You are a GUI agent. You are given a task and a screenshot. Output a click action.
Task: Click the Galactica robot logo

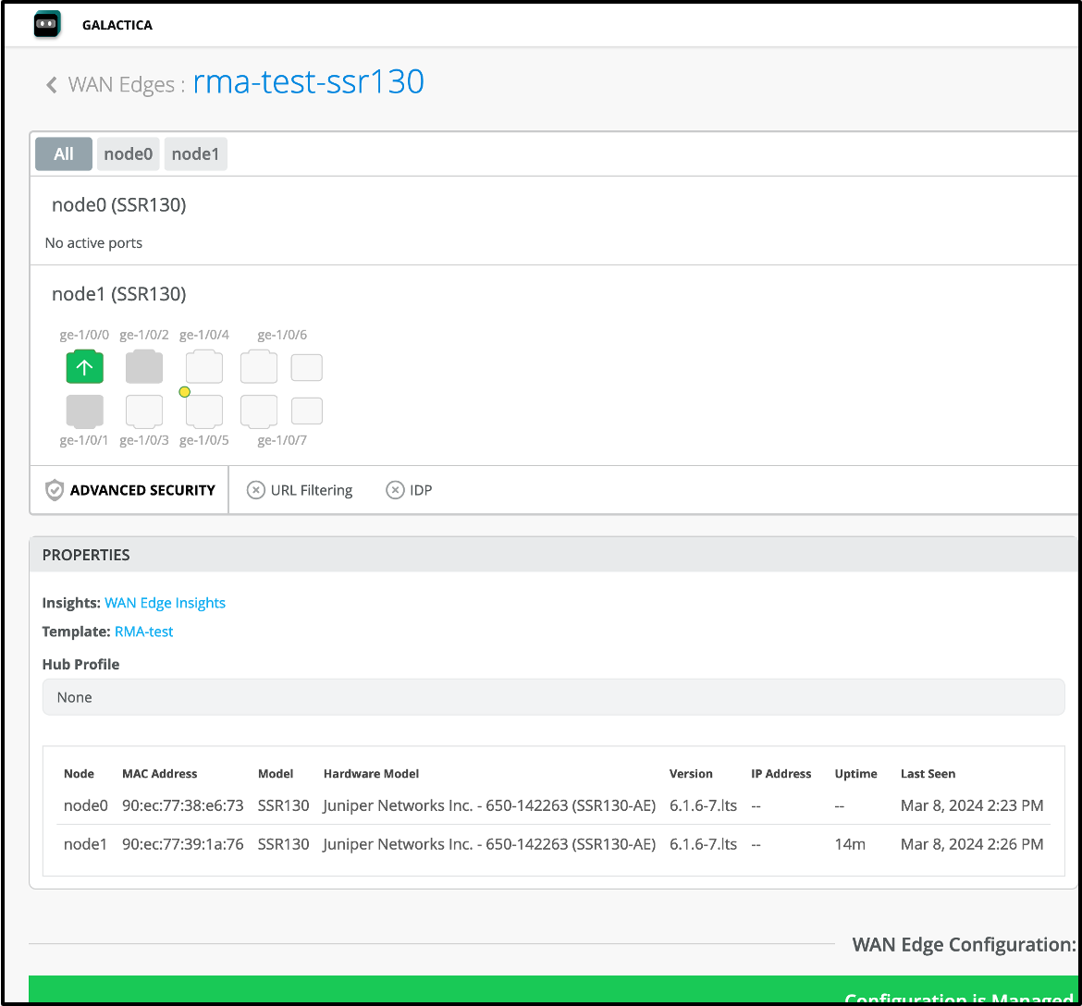(47, 25)
